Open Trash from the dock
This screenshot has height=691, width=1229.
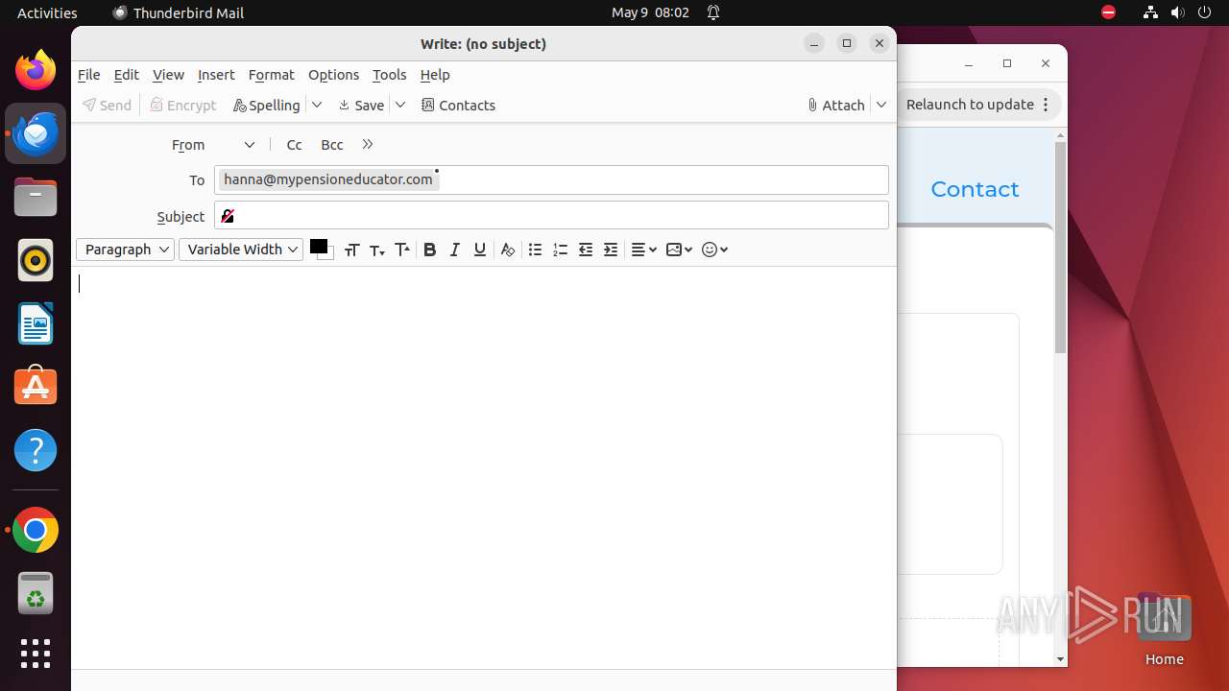(36, 593)
